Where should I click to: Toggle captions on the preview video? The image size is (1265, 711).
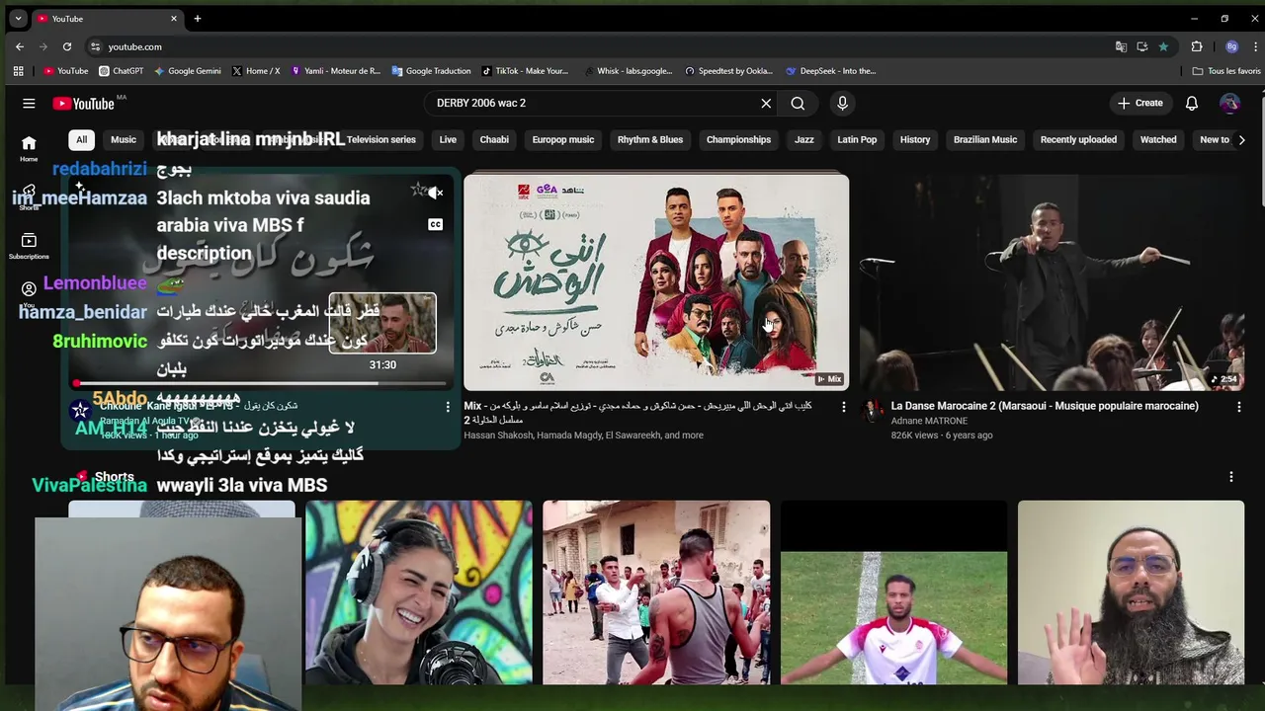(x=435, y=224)
